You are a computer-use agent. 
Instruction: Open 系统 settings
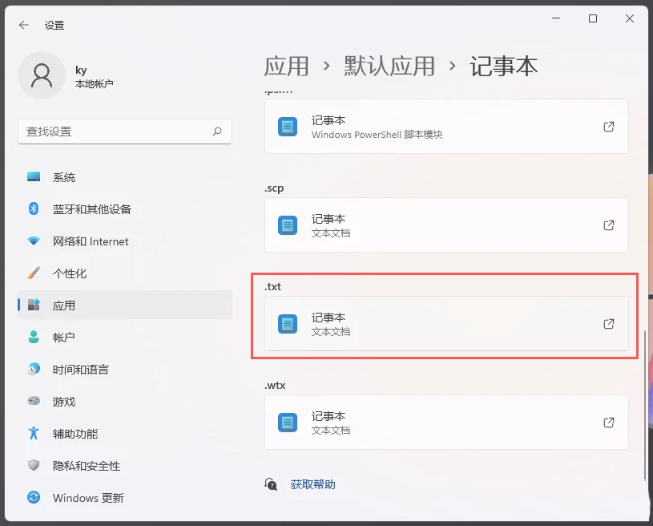124,177
